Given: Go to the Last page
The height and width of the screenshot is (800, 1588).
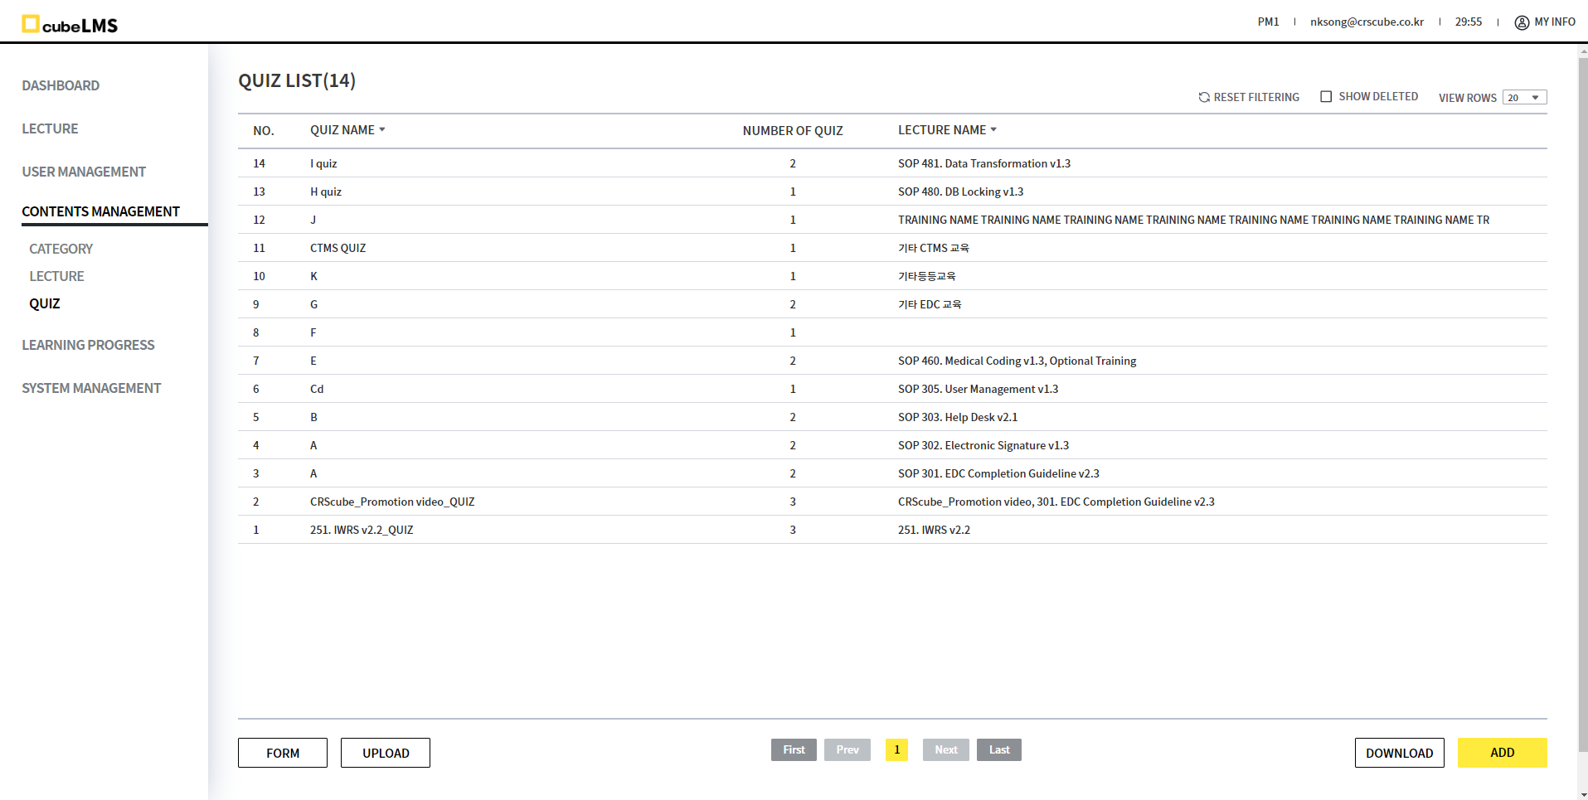Looking at the screenshot, I should tap(998, 749).
